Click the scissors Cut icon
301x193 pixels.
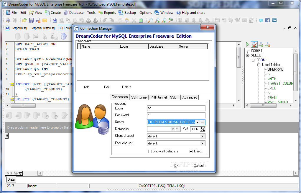(x=134, y=20)
